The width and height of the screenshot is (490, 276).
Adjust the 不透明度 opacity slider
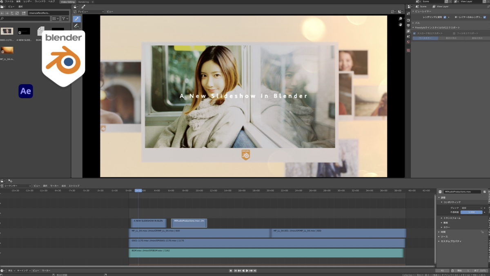(472, 212)
